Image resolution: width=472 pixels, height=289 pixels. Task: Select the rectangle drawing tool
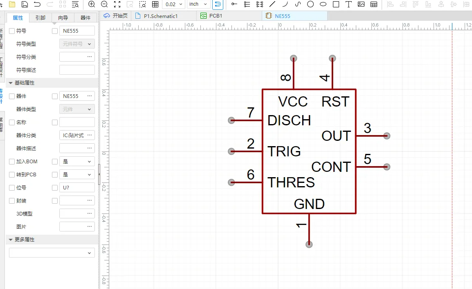point(336,4)
